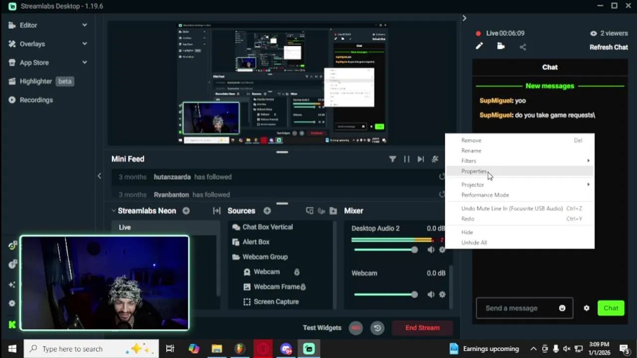Open chat settings gear icon
The width and height of the screenshot is (637, 358).
(586, 308)
